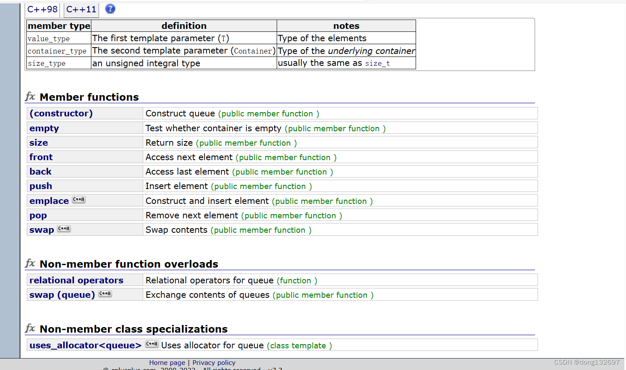This screenshot has width=626, height=370.
Task: Click the C++11 badge beside uses_allocator<queue>
Action: pos(152,344)
